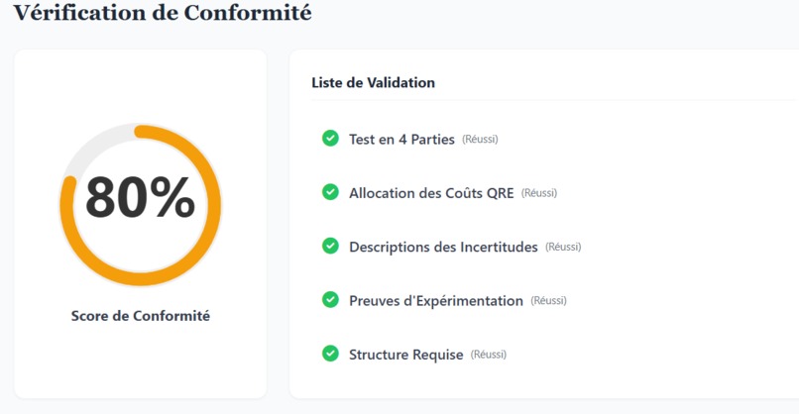The height and width of the screenshot is (414, 799).
Task: Select the Test en 4 Parties item
Action: tap(401, 139)
